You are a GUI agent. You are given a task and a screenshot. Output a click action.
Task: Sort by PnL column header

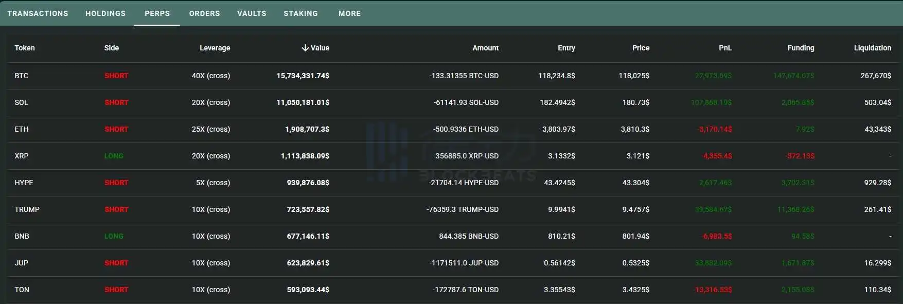point(725,48)
